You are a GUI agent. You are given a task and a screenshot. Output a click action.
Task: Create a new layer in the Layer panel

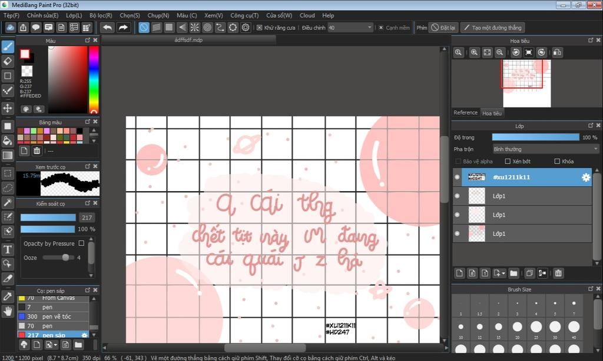coord(459,273)
